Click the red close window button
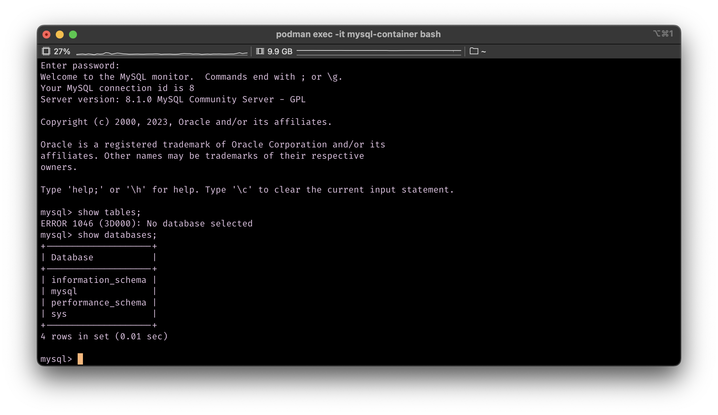 [46, 35]
